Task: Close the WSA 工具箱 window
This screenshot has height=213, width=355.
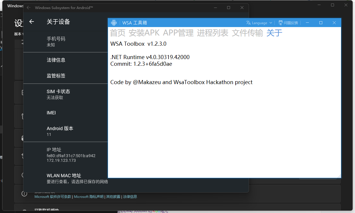Action: pyautogui.click(x=334, y=23)
